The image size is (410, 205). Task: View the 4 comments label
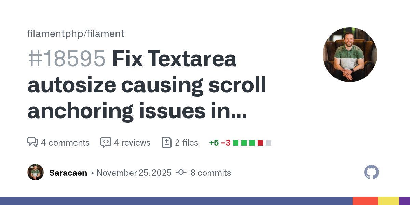(65, 142)
